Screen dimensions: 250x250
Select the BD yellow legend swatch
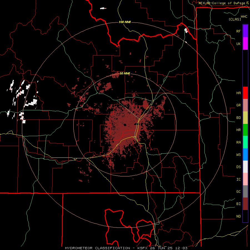(245, 118)
